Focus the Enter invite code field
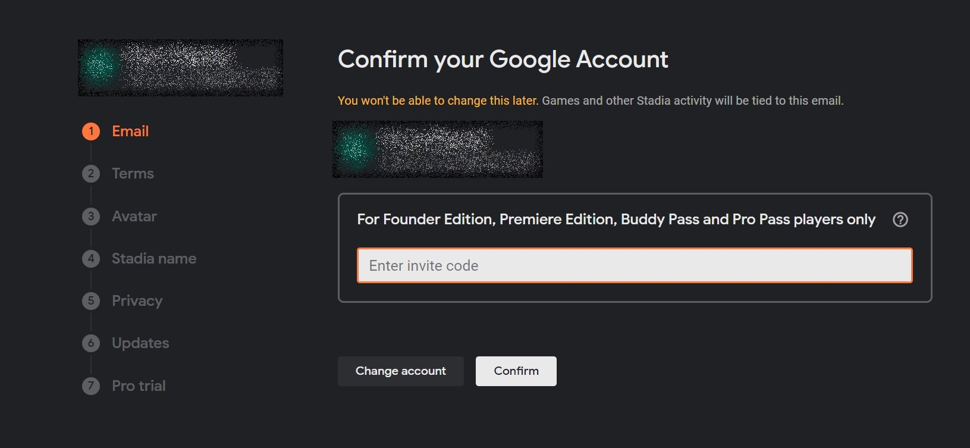The width and height of the screenshot is (970, 448). point(635,265)
